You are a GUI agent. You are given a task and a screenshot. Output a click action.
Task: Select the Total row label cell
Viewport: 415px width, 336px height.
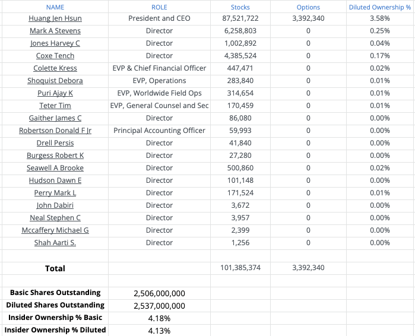[x=55, y=268]
